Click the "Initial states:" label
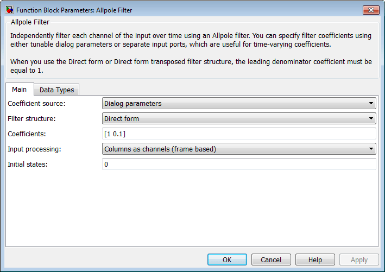The width and height of the screenshot is (385, 272). click(28, 164)
